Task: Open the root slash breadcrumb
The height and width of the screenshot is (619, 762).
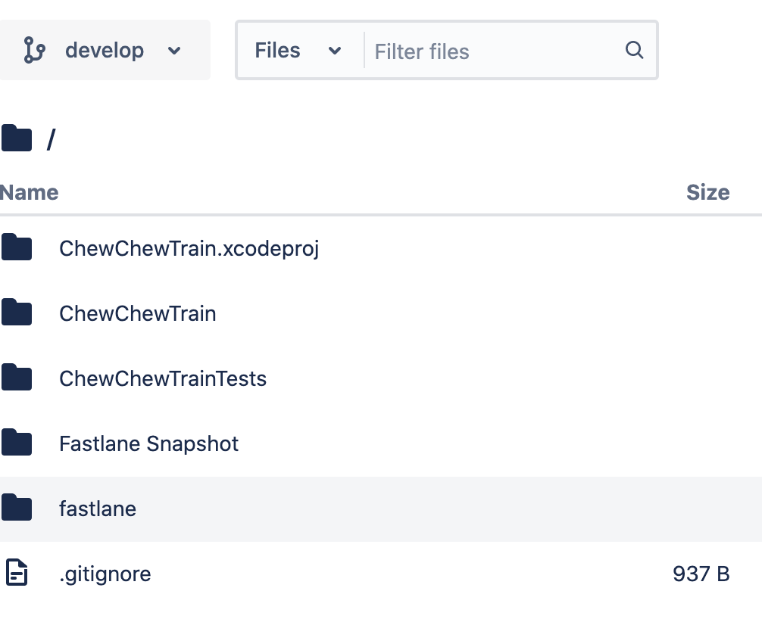Action: (51, 139)
